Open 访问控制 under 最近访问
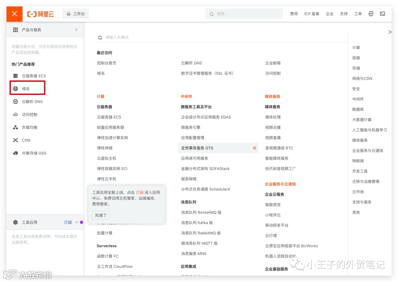This screenshot has width=398, height=282. 273,74
